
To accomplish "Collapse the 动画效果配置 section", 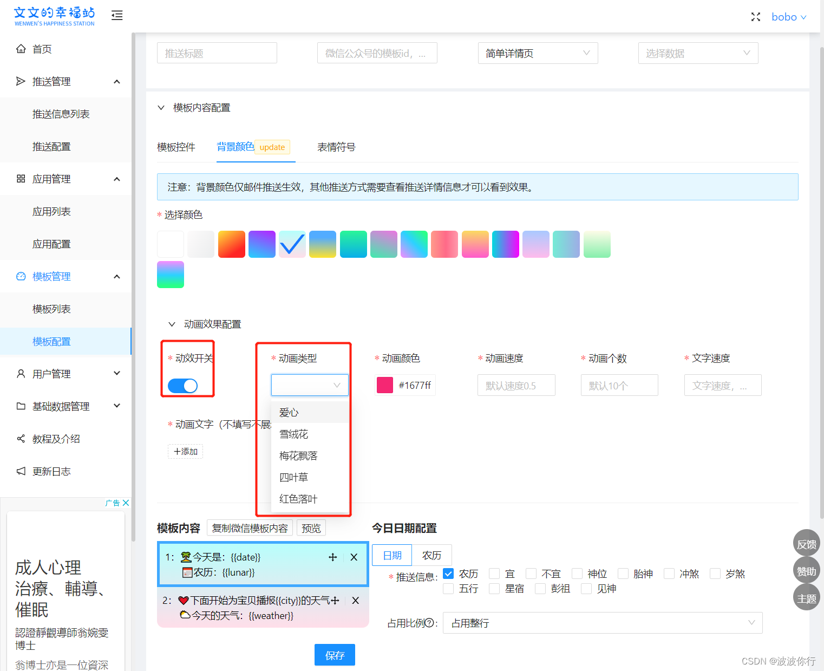I will (172, 324).
